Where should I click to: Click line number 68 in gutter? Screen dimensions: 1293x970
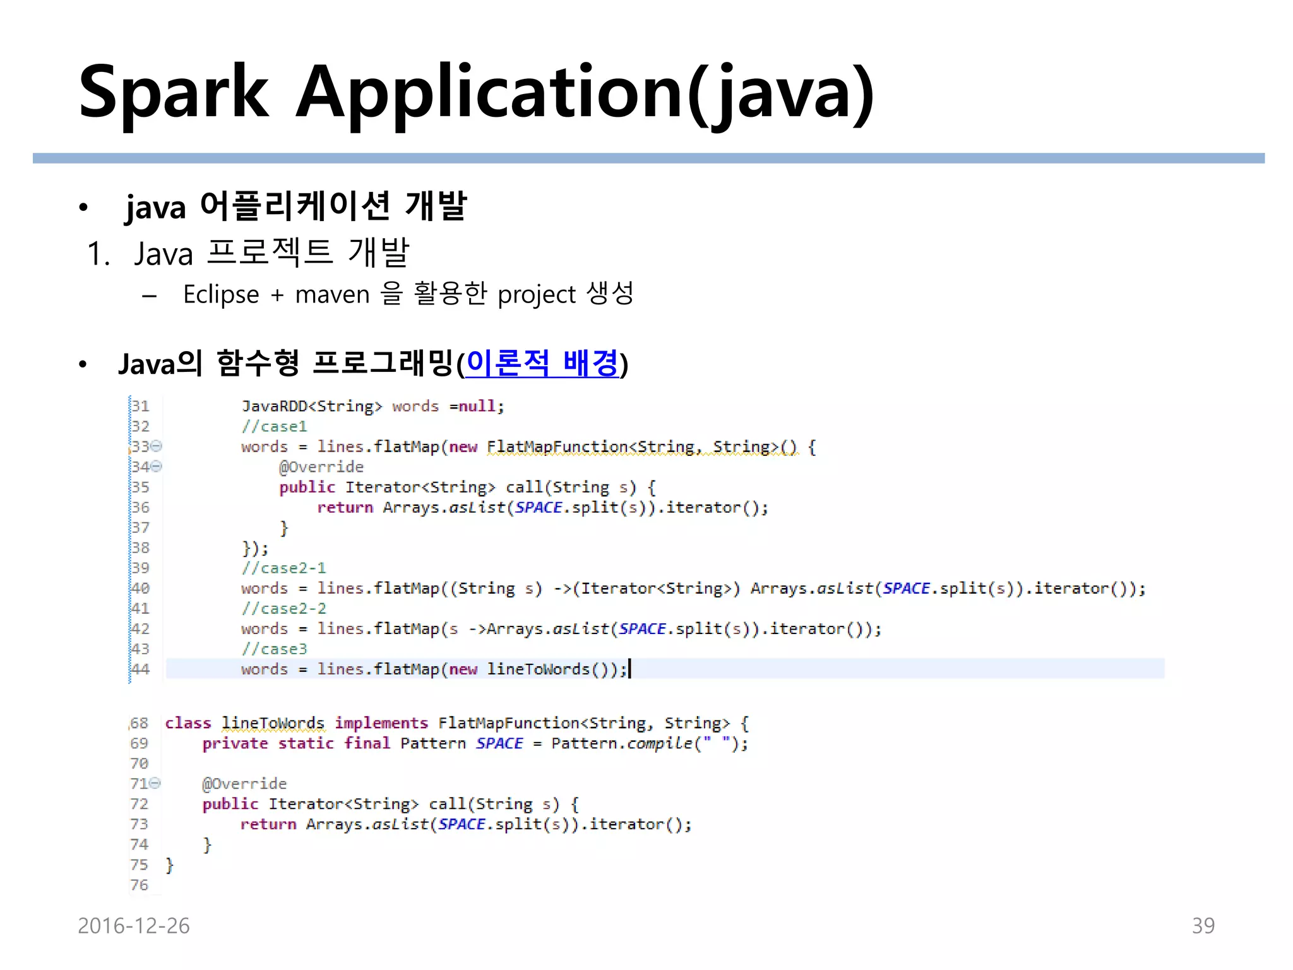139,723
